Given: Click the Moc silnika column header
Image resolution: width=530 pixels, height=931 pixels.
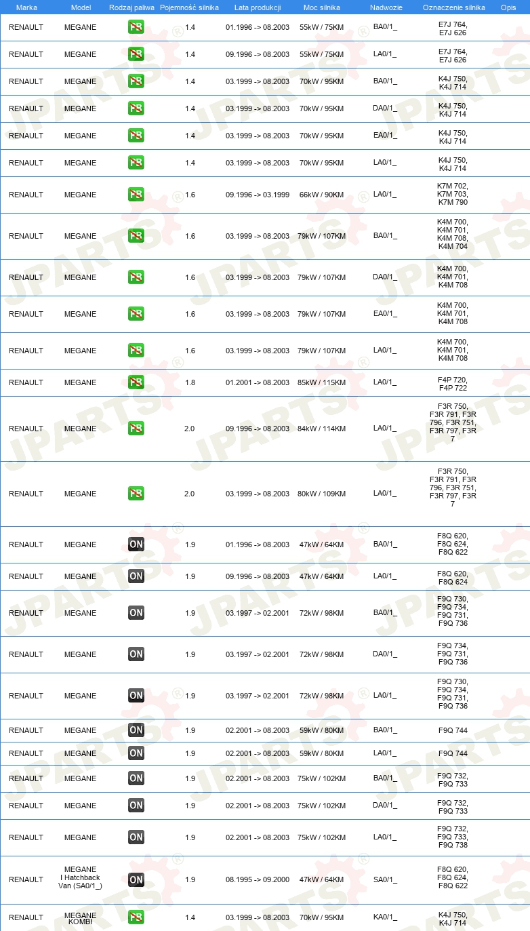Looking at the screenshot, I should click(x=322, y=7).
